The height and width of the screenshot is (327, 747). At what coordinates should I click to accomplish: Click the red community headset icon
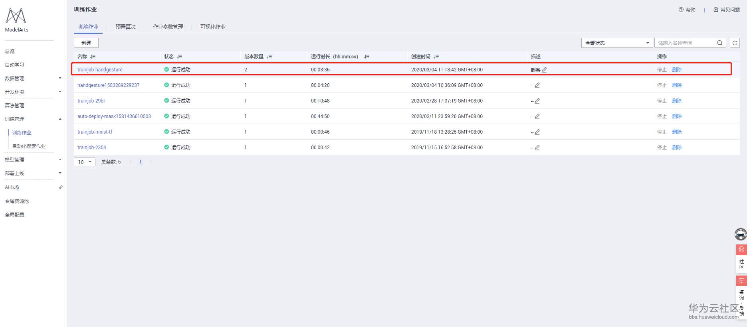(x=741, y=249)
